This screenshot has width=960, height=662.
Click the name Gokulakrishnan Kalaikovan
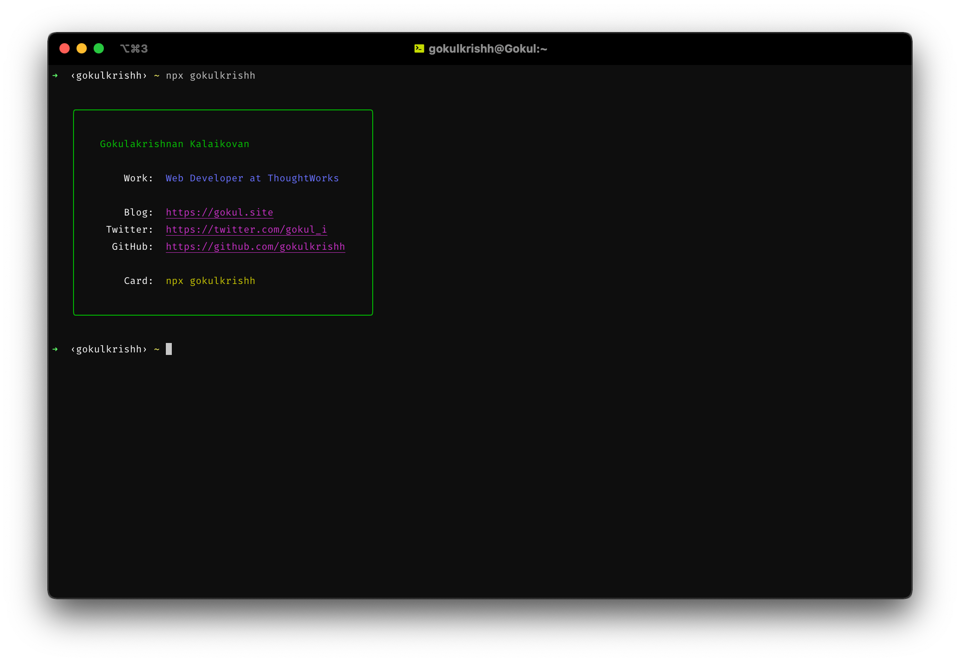click(x=174, y=144)
